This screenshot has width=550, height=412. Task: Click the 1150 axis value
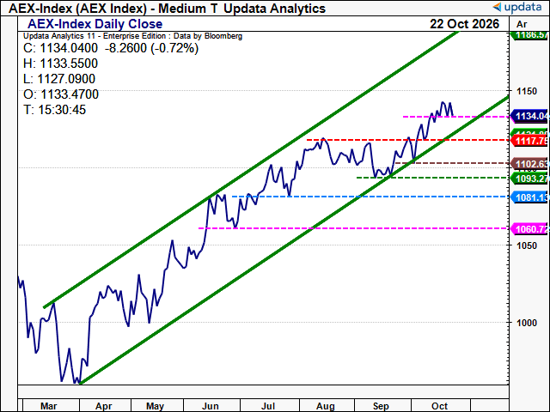tap(527, 91)
